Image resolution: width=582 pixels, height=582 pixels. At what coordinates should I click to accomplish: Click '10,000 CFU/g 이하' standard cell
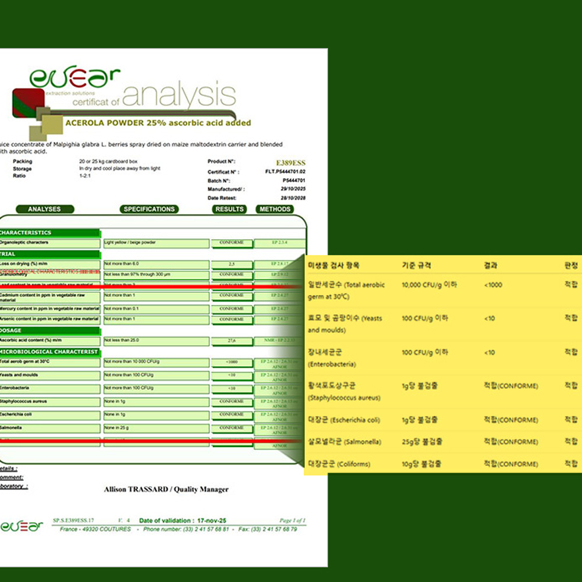430,285
